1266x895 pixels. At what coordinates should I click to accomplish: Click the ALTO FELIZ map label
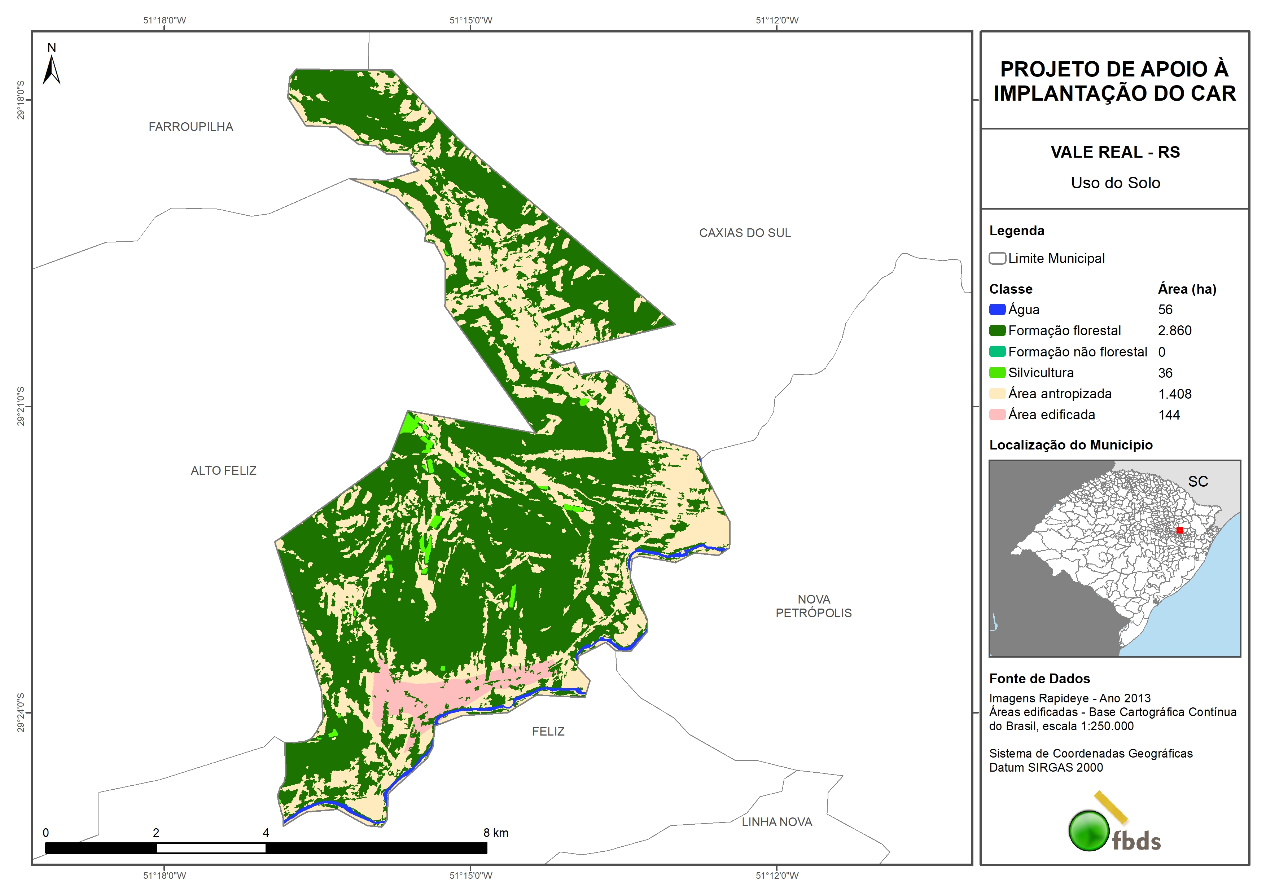(x=223, y=470)
